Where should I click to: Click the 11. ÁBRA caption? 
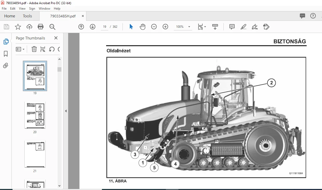coord(118,181)
